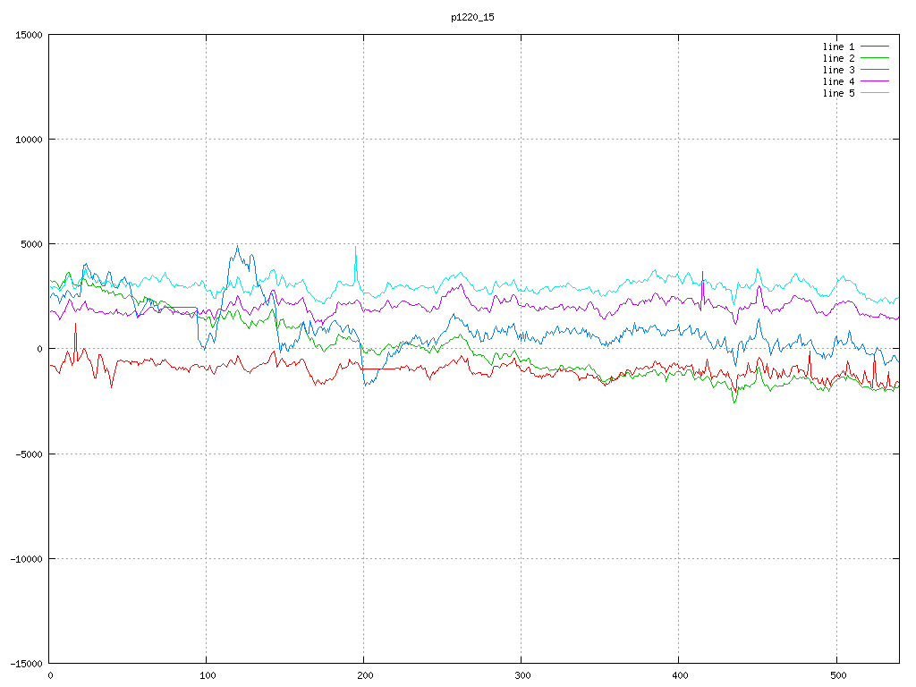Click the blue line peak near x=120
Viewport: 916px width, 687px height.
237,246
